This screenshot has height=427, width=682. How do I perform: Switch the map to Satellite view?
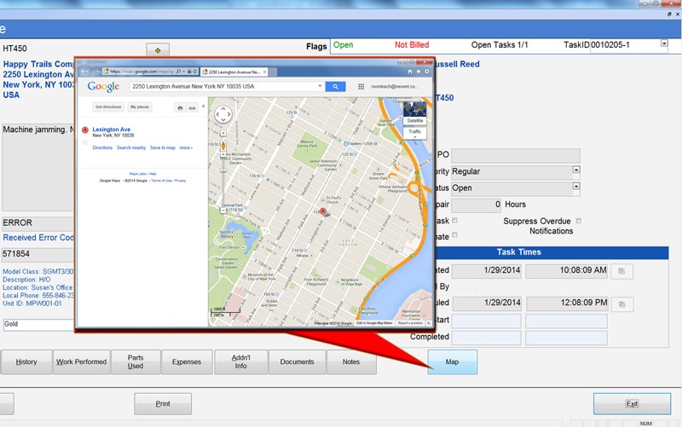coord(414,113)
